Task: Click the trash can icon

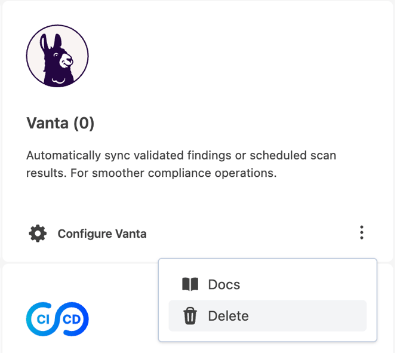Action: pyautogui.click(x=190, y=316)
